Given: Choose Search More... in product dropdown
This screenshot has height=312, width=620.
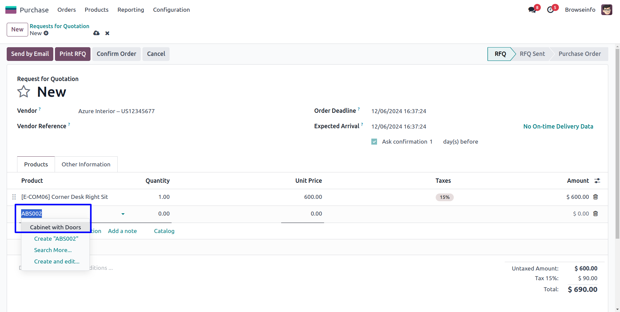Looking at the screenshot, I should [53, 250].
